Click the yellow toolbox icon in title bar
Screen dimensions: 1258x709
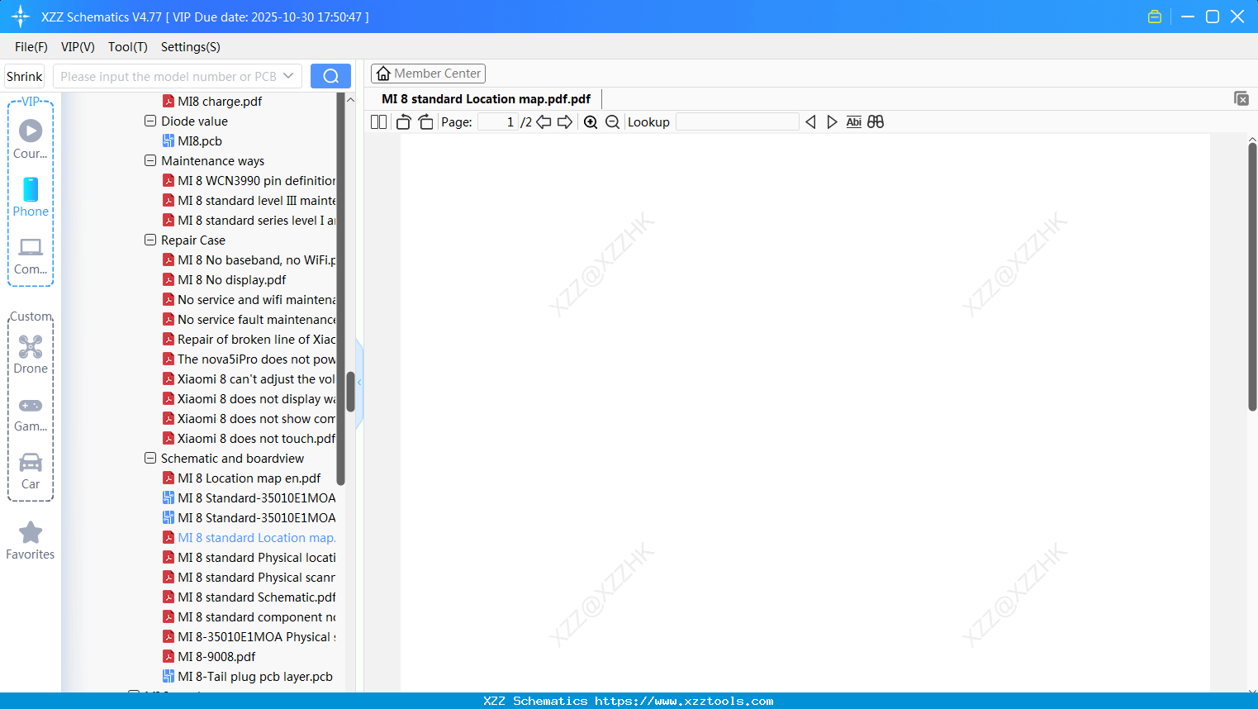click(x=1155, y=17)
